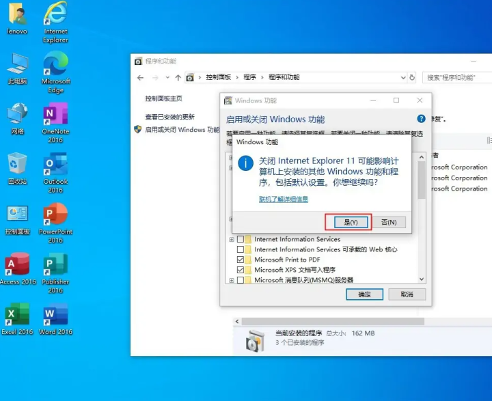Open the OneNote 2016 desktop shortcut
The height and width of the screenshot is (401, 492).
tap(55, 115)
